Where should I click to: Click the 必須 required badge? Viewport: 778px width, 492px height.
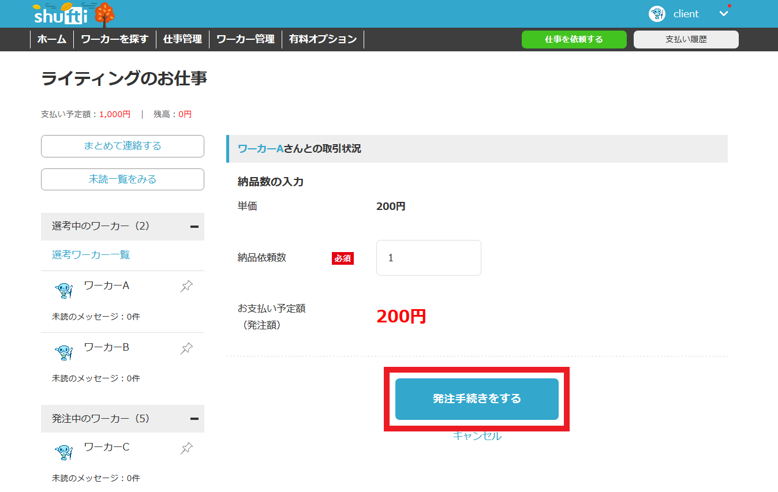pyautogui.click(x=343, y=258)
